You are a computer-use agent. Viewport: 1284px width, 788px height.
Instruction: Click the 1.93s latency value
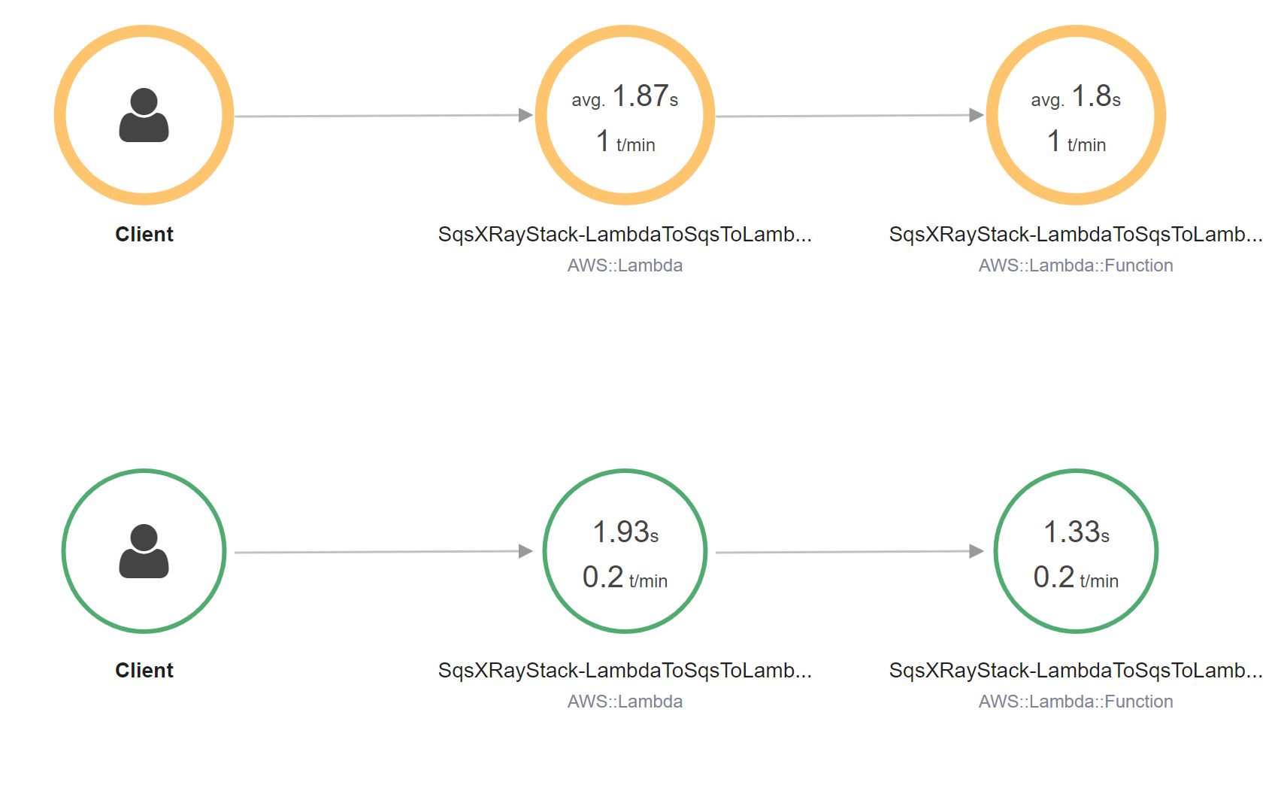click(625, 532)
